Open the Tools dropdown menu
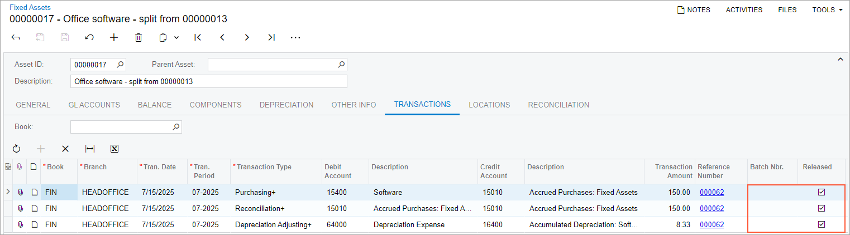This screenshot has width=850, height=235. 827,9
